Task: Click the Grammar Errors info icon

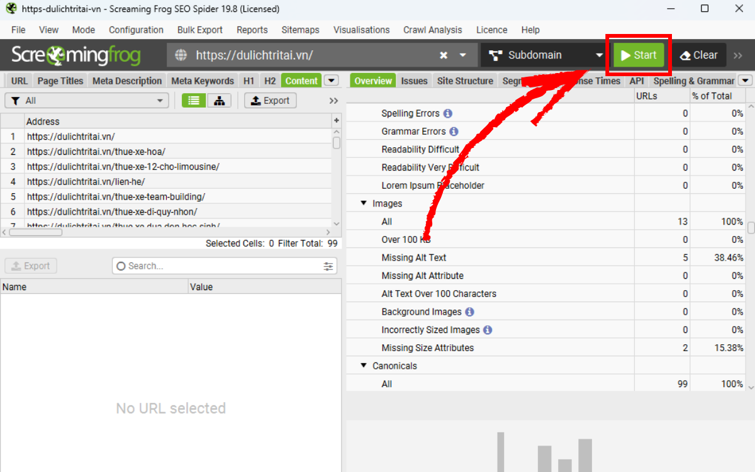Action: pyautogui.click(x=454, y=132)
